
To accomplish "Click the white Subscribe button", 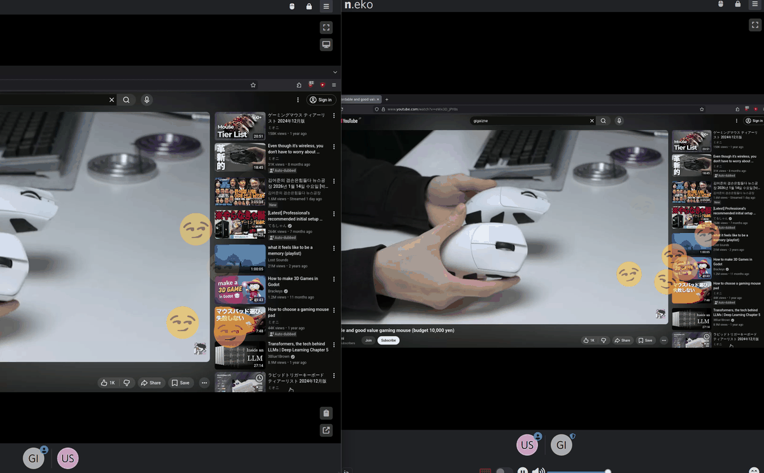I will (388, 341).
